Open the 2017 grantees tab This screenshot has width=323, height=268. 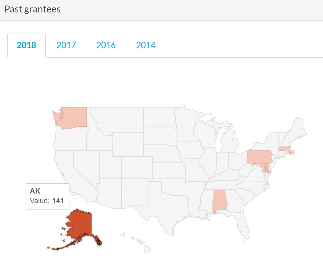point(66,45)
